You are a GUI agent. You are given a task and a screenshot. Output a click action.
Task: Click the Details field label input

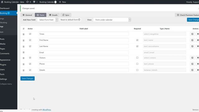tap(84, 70)
